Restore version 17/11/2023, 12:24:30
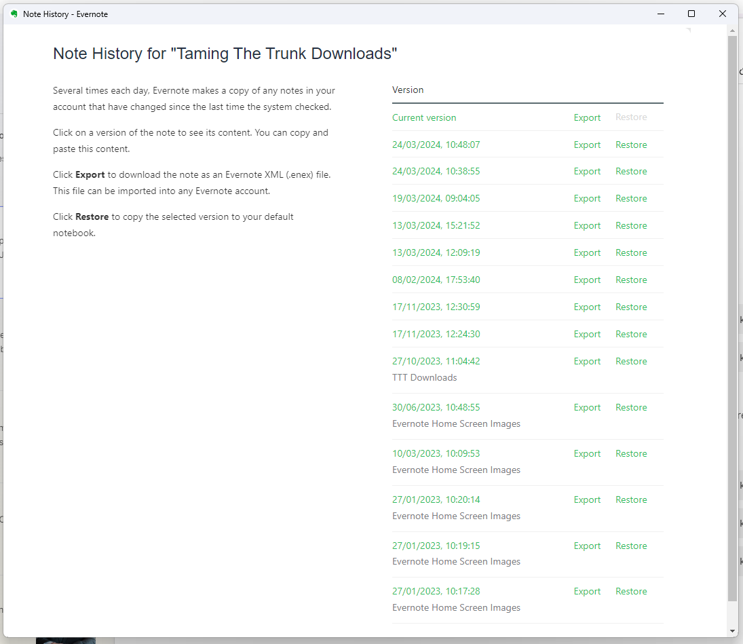Screen dimensions: 743x644 [x=630, y=334]
